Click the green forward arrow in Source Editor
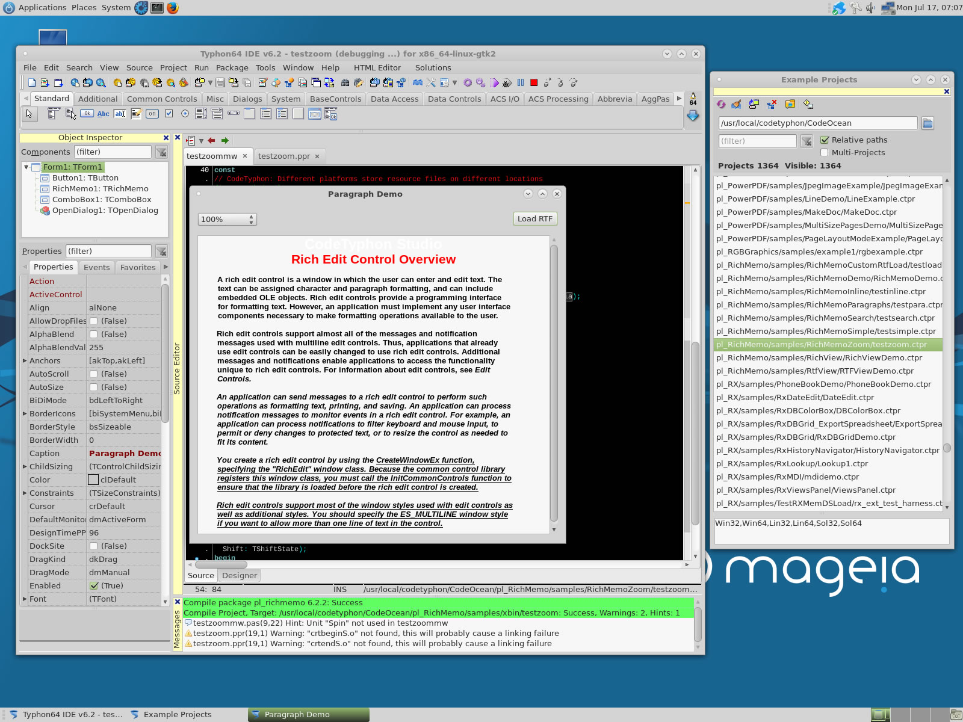The image size is (963, 722). 225,140
